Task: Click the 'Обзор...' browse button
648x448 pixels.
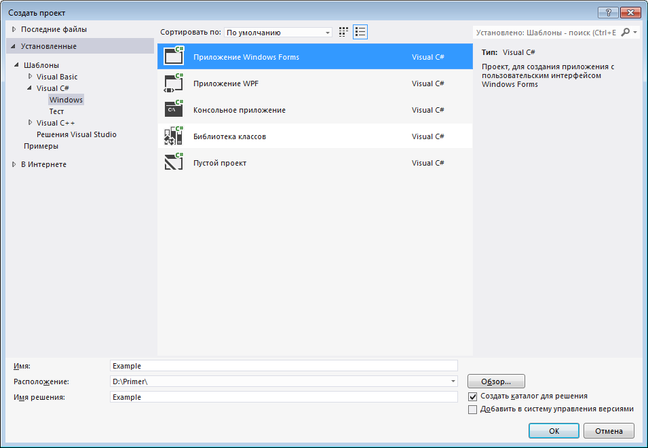Action: point(496,381)
